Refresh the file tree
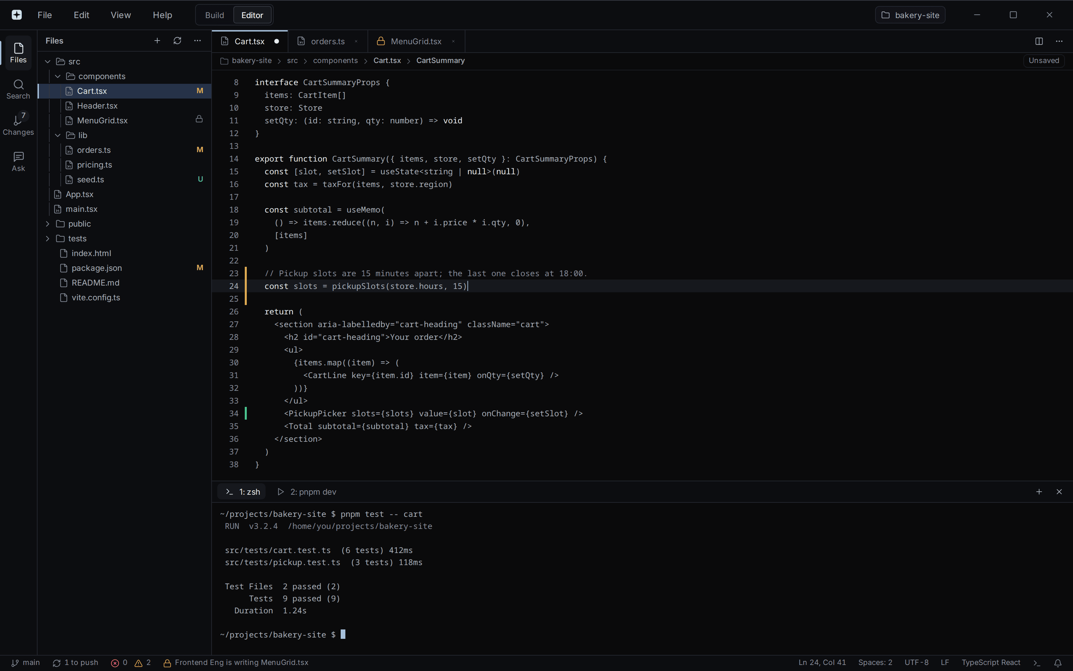Viewport: 1073px width, 671px height. 177,41
